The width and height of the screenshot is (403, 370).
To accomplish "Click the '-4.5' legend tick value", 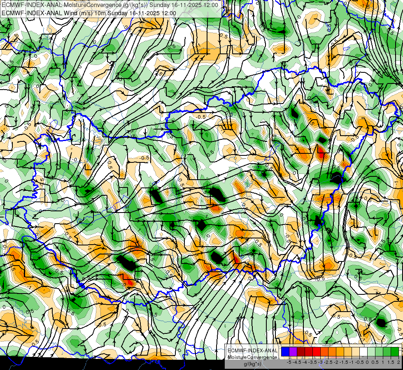I will 297,362.
